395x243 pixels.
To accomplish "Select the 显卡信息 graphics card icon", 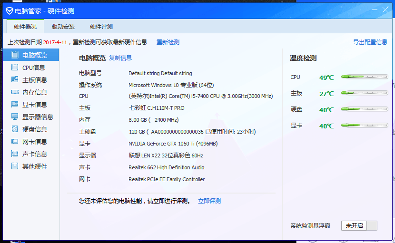I will (x=15, y=104).
